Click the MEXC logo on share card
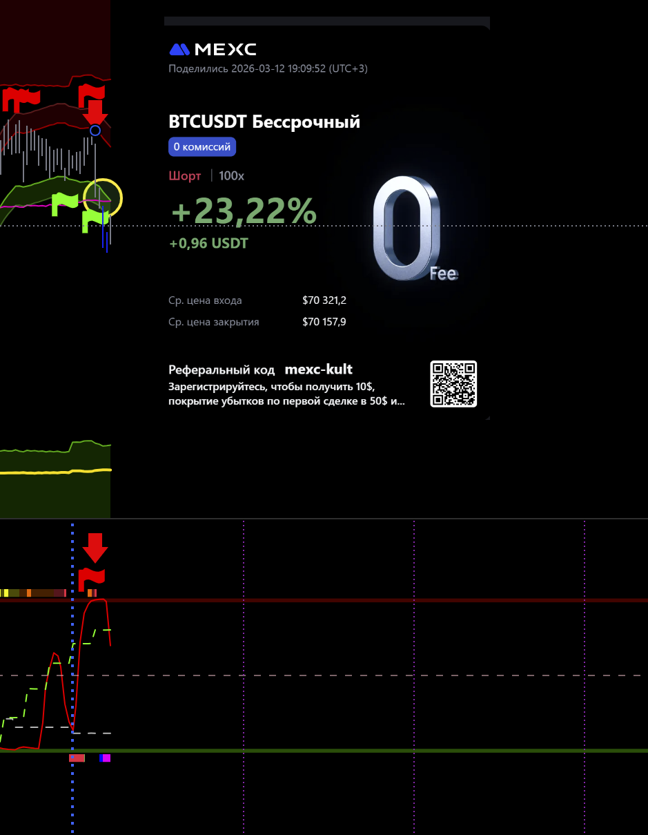This screenshot has width=648, height=835. click(x=213, y=49)
